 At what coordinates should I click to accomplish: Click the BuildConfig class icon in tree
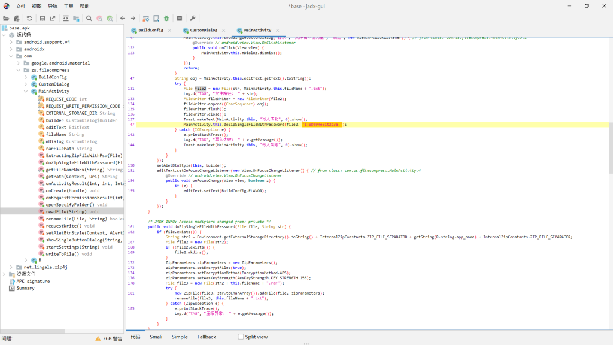[34, 77]
